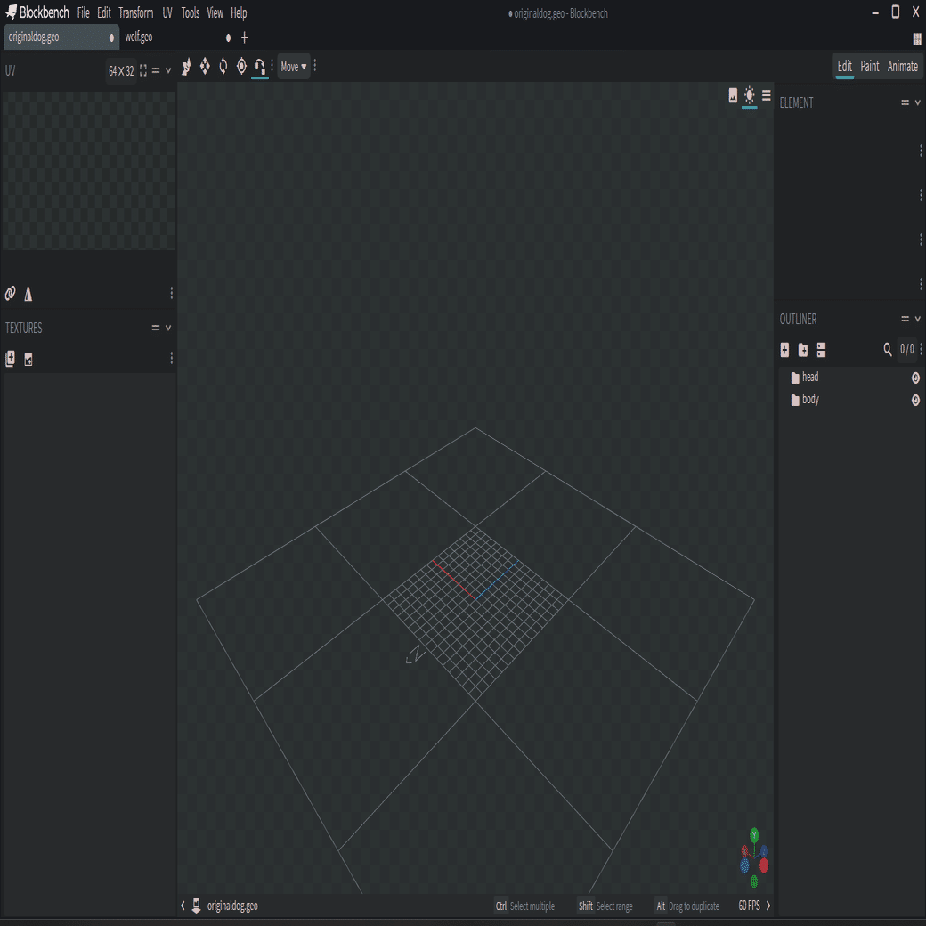Screen dimensions: 926x926
Task: Click the UV fullscreen frame icon
Action: (143, 71)
